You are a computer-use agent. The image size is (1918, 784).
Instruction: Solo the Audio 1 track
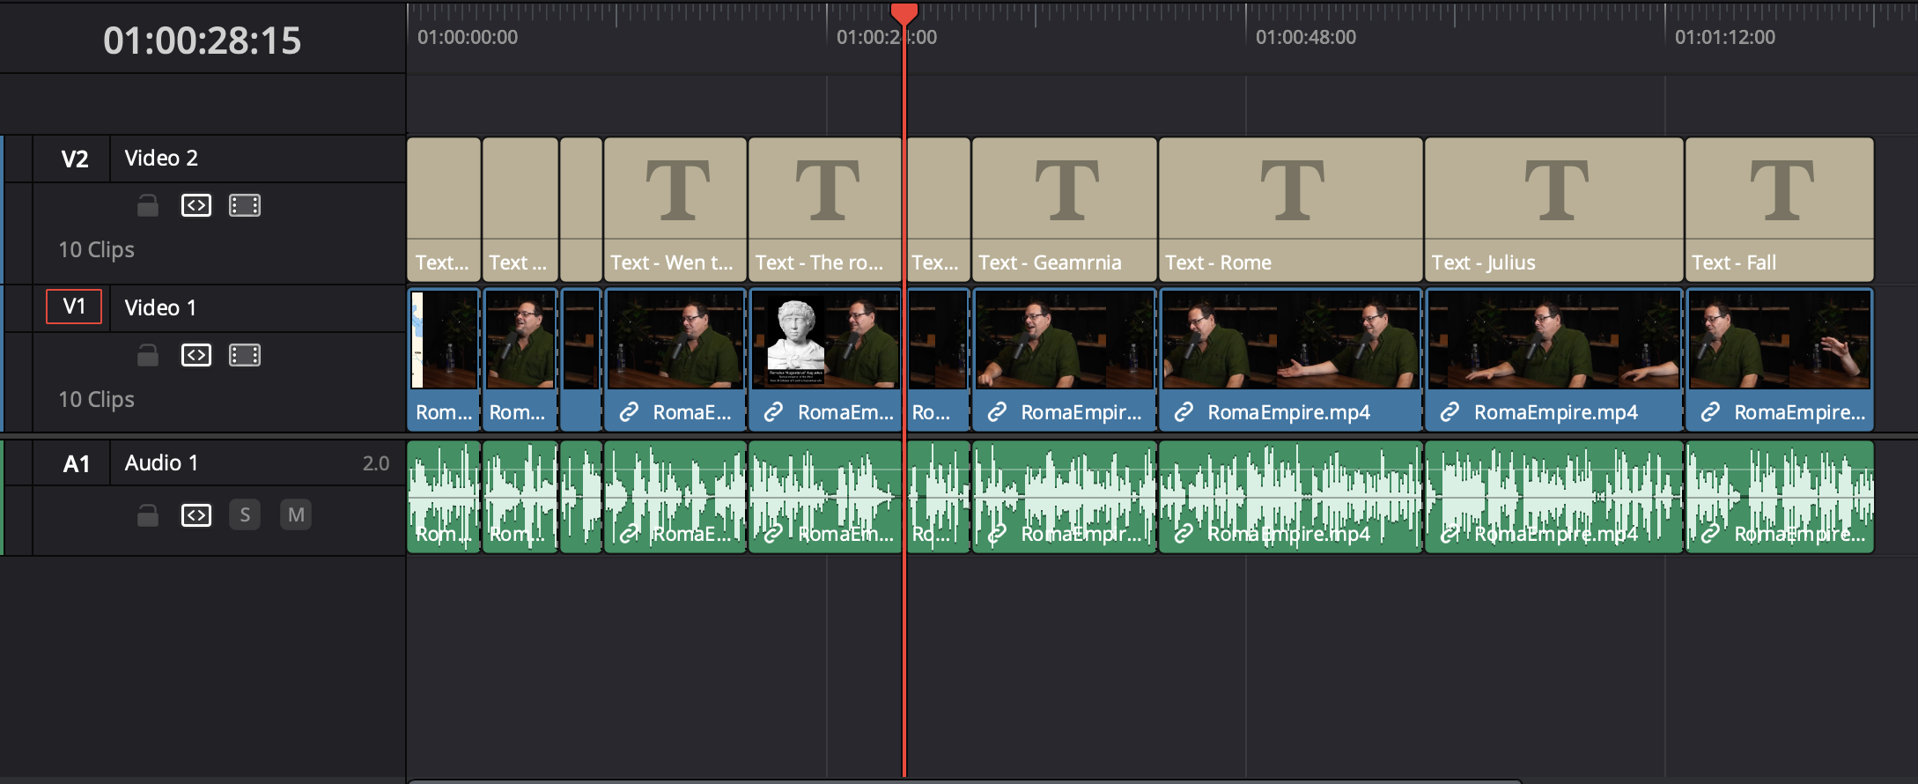245,514
